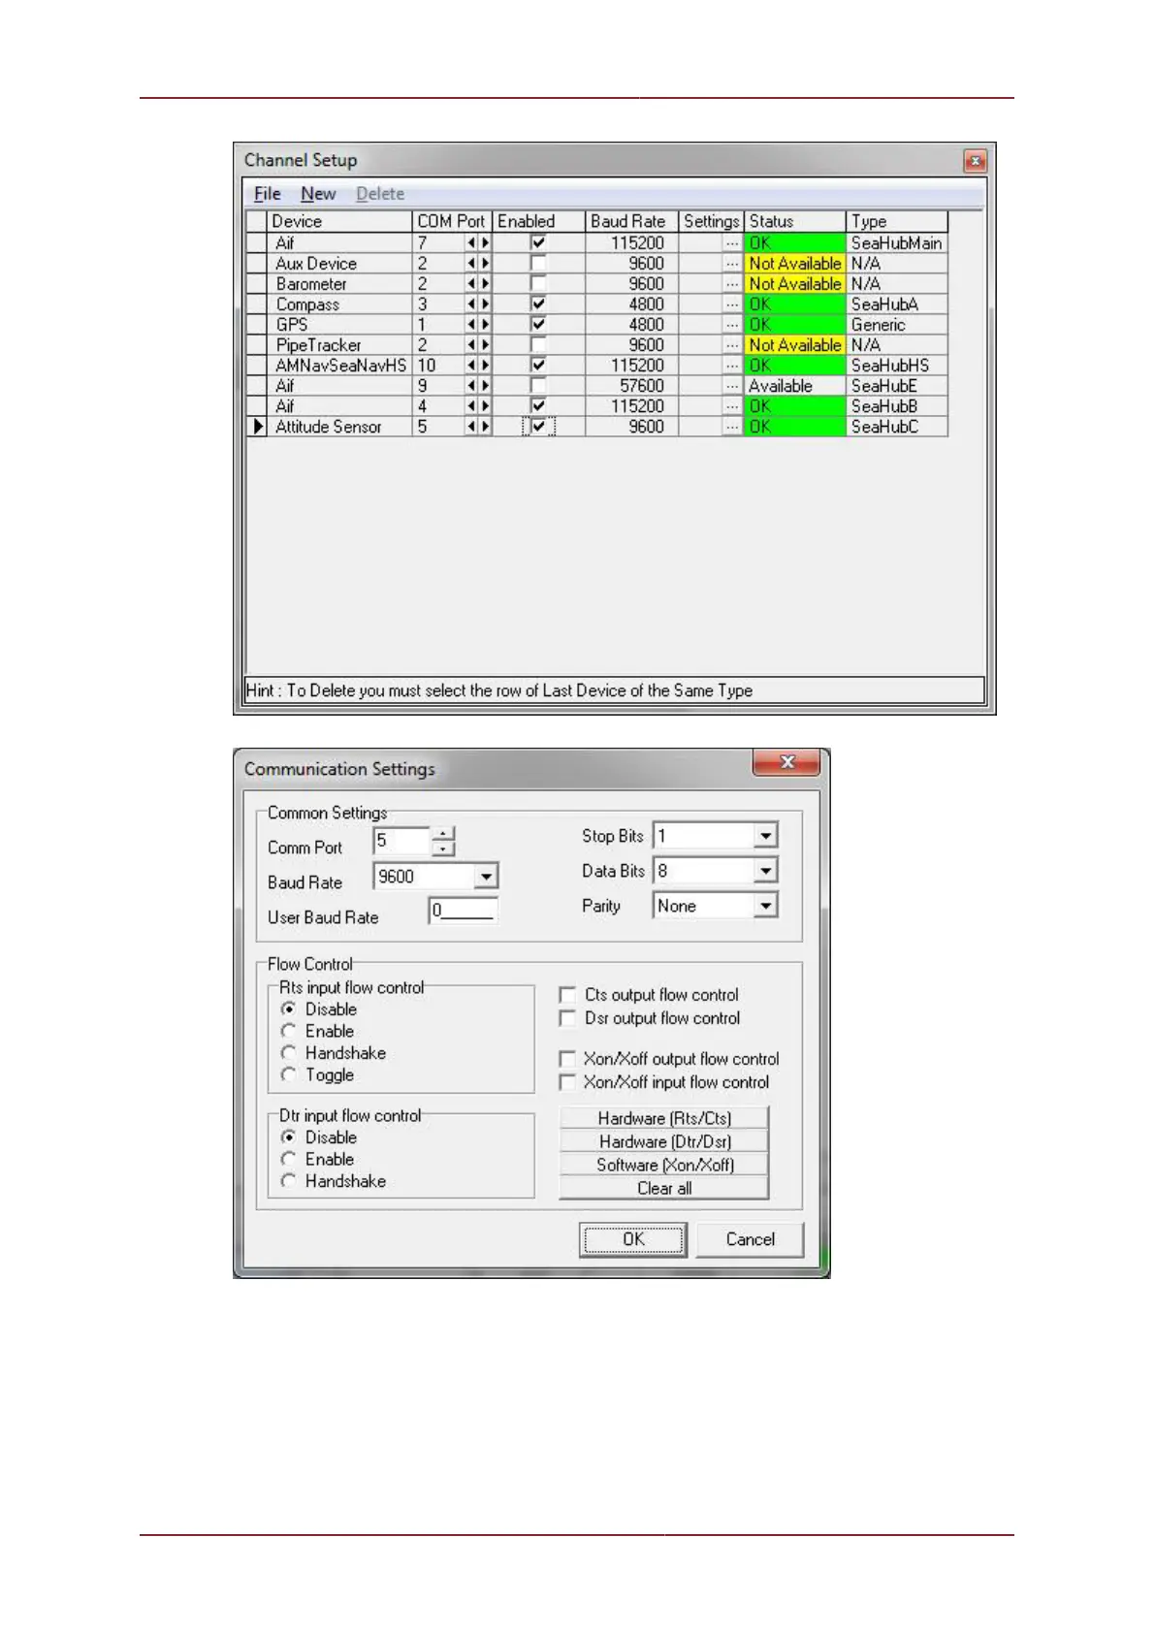Open settings button for GPS row
This screenshot has height=1633, width=1155.
tap(732, 325)
